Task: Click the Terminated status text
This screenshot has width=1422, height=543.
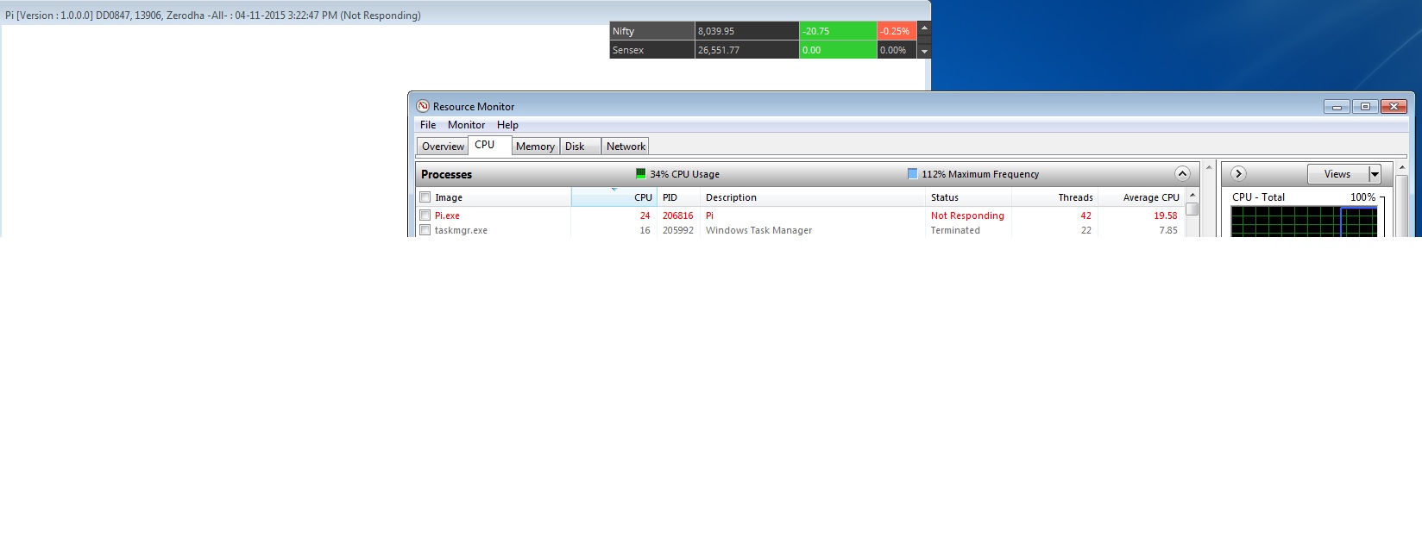Action: click(x=955, y=230)
